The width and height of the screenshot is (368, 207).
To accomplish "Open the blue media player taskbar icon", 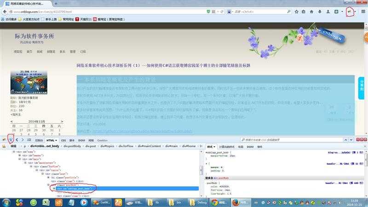I will [x=84, y=202].
